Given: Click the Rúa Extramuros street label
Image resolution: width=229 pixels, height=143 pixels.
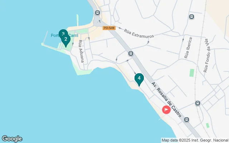Looking at the screenshot, I should click(x=139, y=33).
